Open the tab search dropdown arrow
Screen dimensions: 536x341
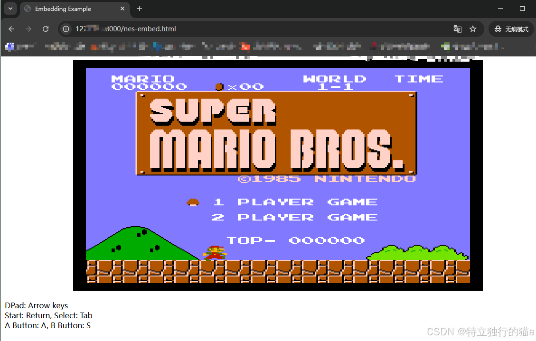[10, 9]
